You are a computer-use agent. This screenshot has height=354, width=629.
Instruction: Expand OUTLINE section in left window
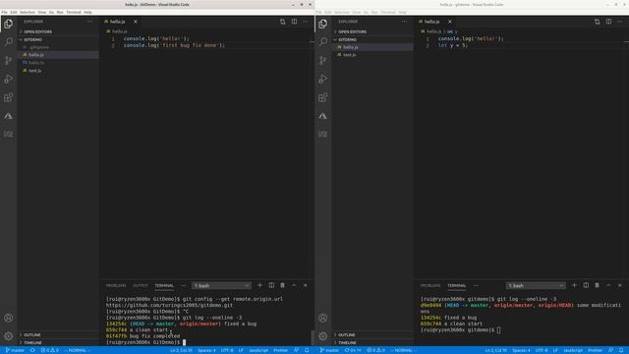[58, 334]
